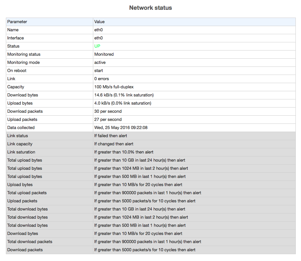Select the Link saturation 10.0% alert rule
Screen dimensions: 301x261
tap(124, 152)
